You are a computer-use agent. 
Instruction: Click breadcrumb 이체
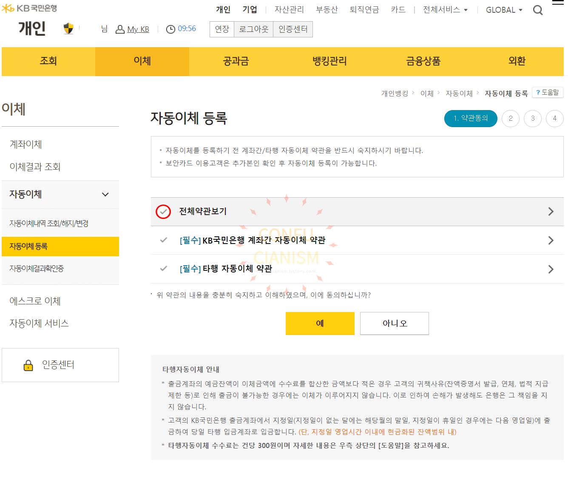[427, 94]
